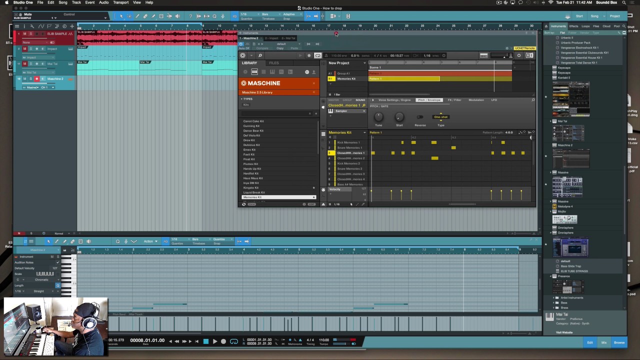
Task: Select Snare Memories 1 sound slot
Action: point(349,147)
